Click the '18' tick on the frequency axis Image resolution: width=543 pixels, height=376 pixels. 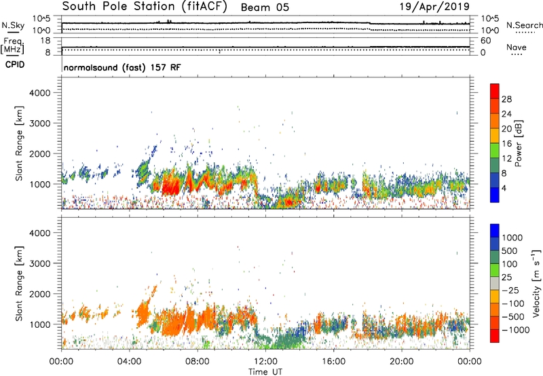coord(45,41)
